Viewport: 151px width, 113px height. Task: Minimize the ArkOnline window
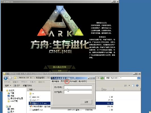tap(112, 1)
